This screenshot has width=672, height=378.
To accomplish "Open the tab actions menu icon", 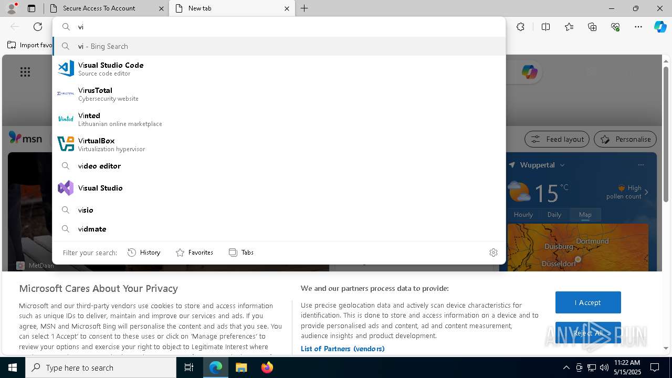I will coord(31,8).
